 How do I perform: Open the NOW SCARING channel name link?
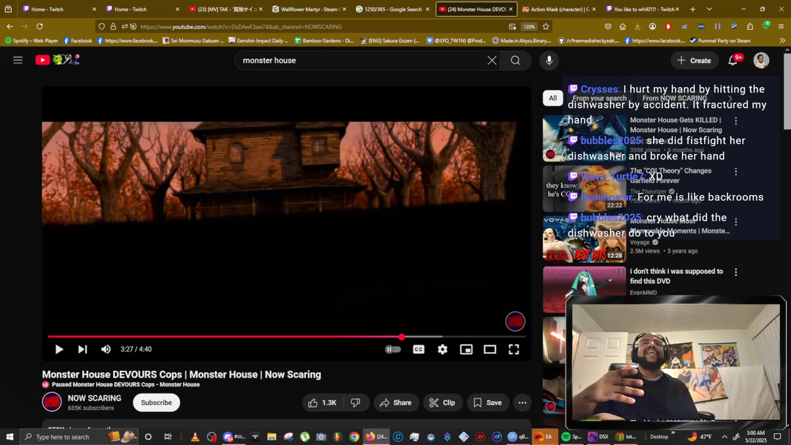point(95,398)
